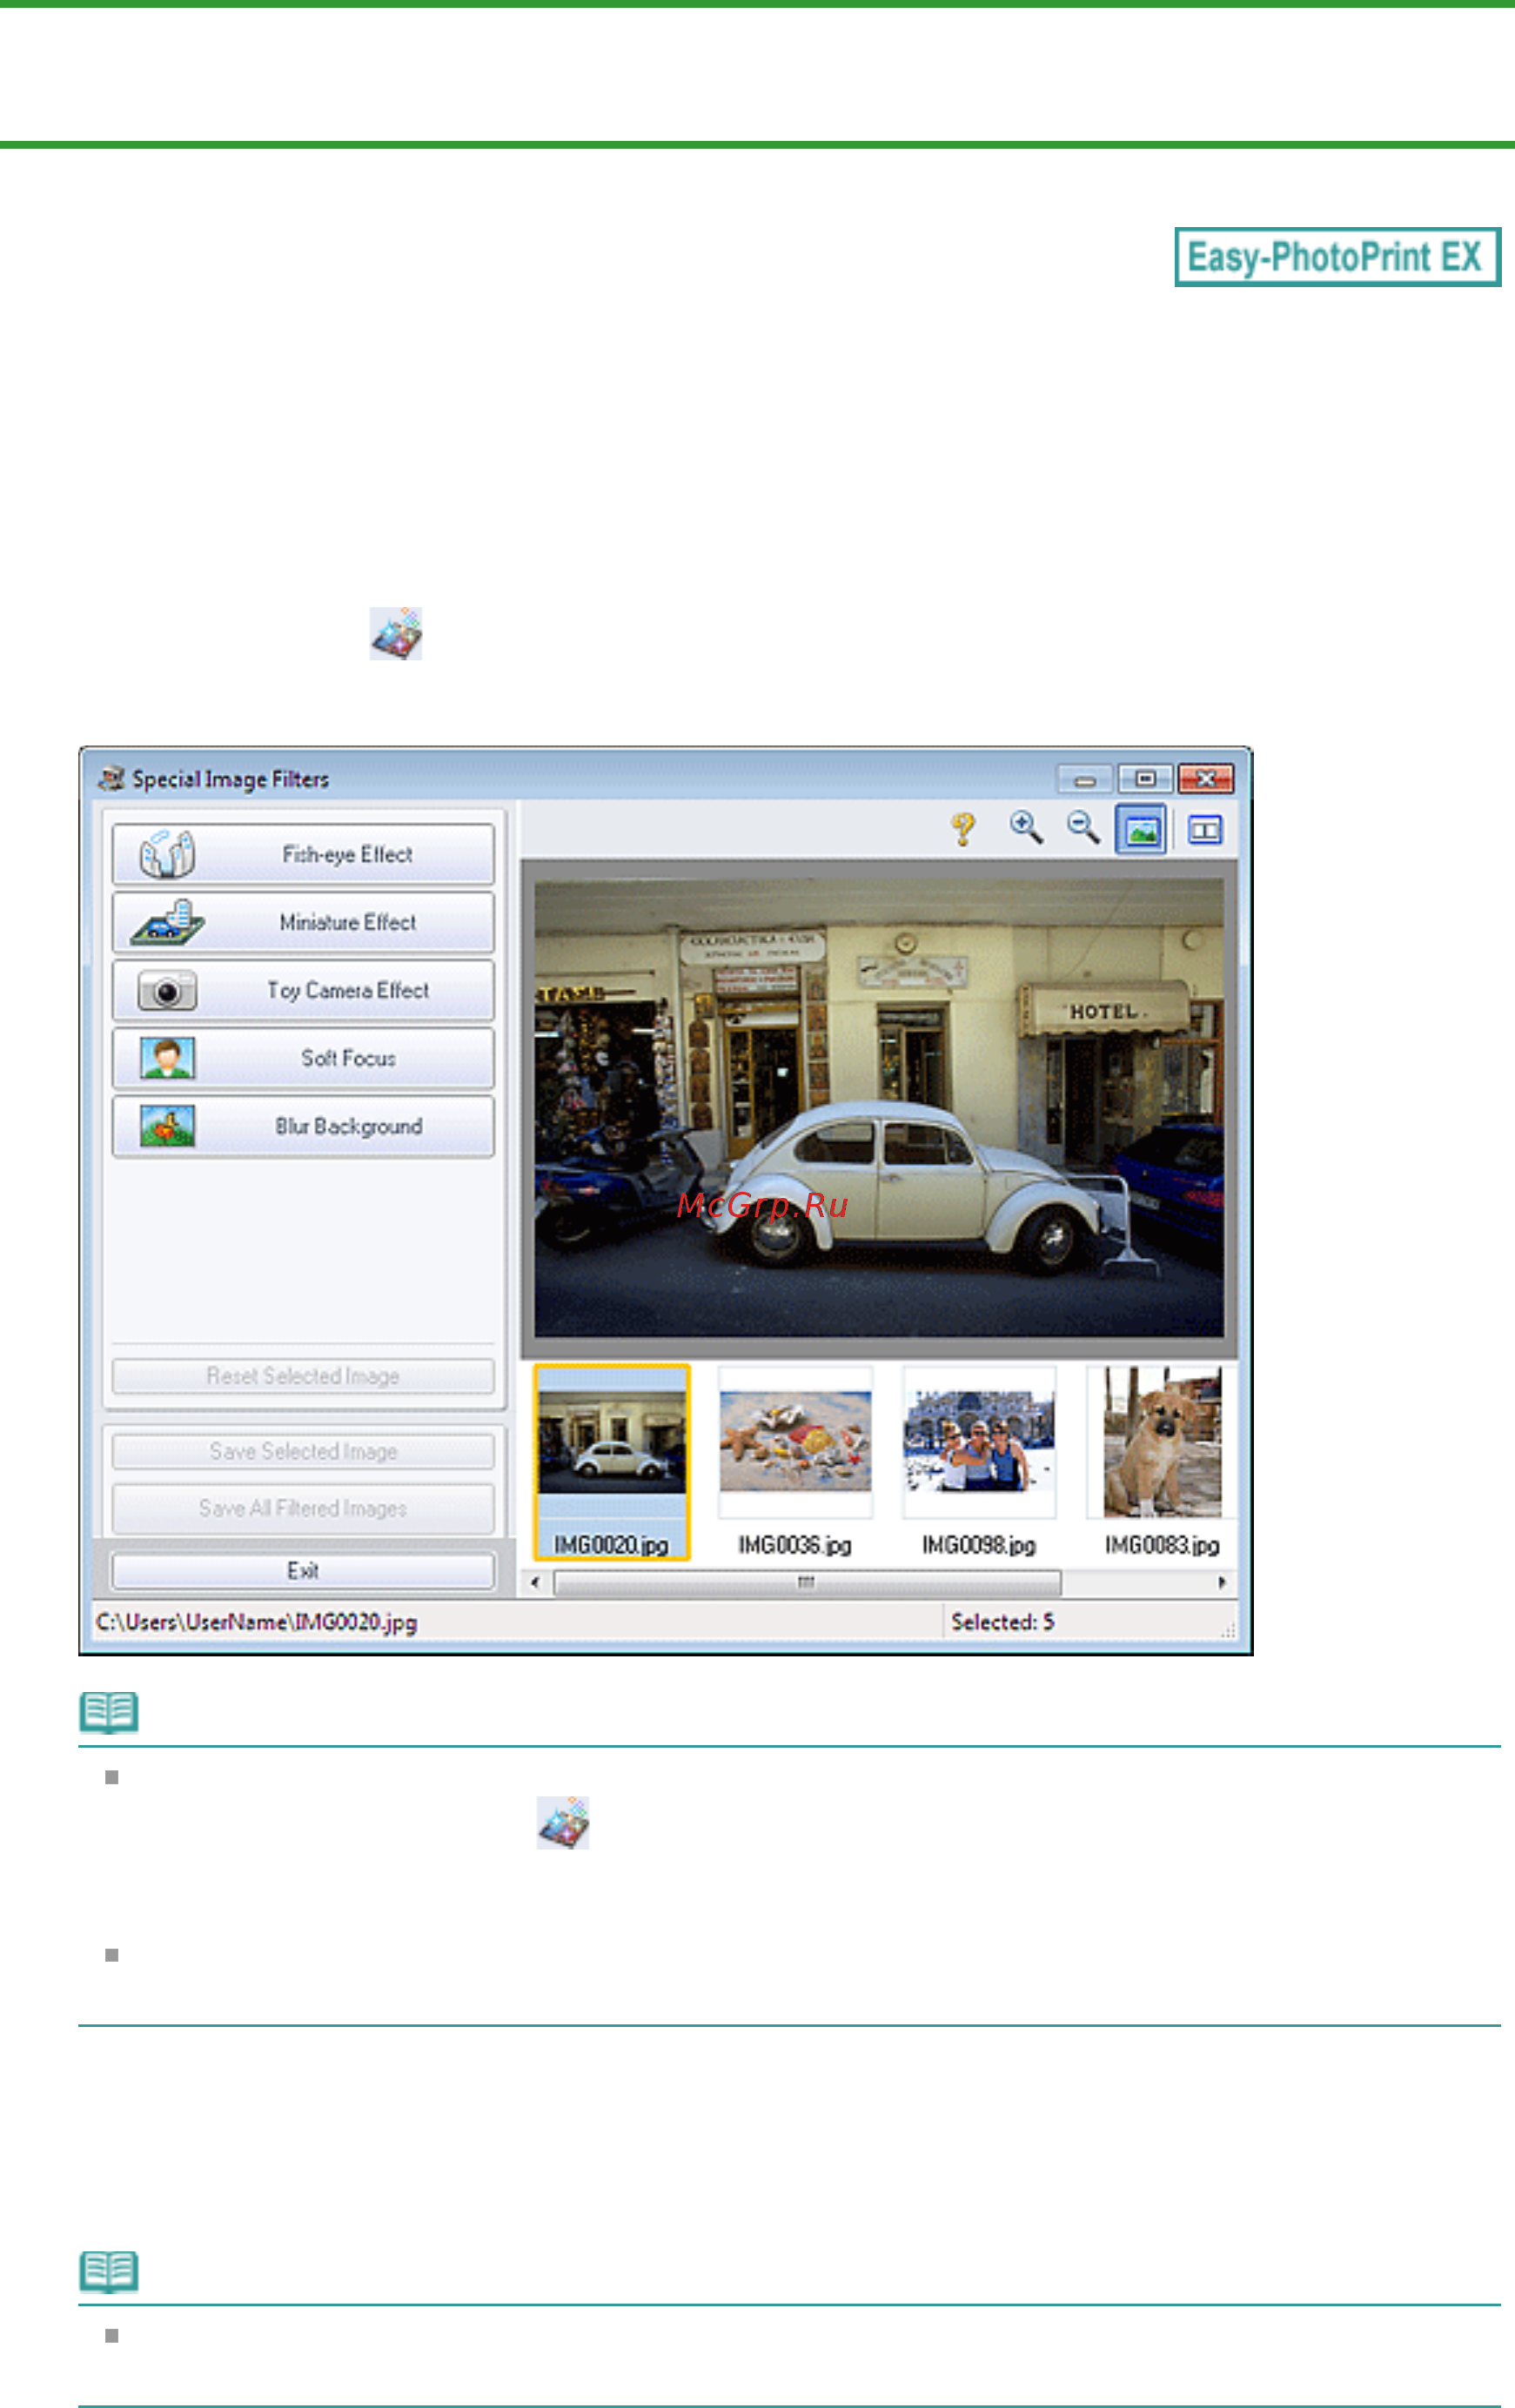Select thumbnail IMG0083.jpg
This screenshot has height=2408, width=1515.
coord(1162,1461)
